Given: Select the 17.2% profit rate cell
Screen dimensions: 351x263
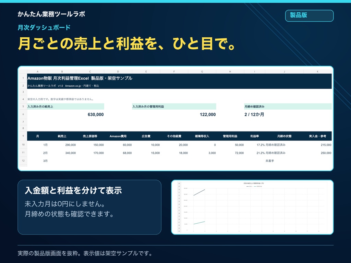Looking at the screenshot, I should pyautogui.click(x=261, y=145).
